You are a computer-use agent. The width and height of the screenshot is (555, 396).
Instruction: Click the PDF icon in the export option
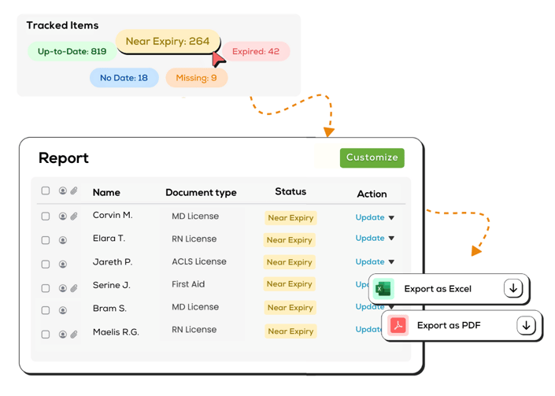(x=398, y=325)
